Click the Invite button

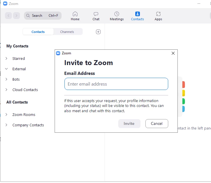coord(129,123)
